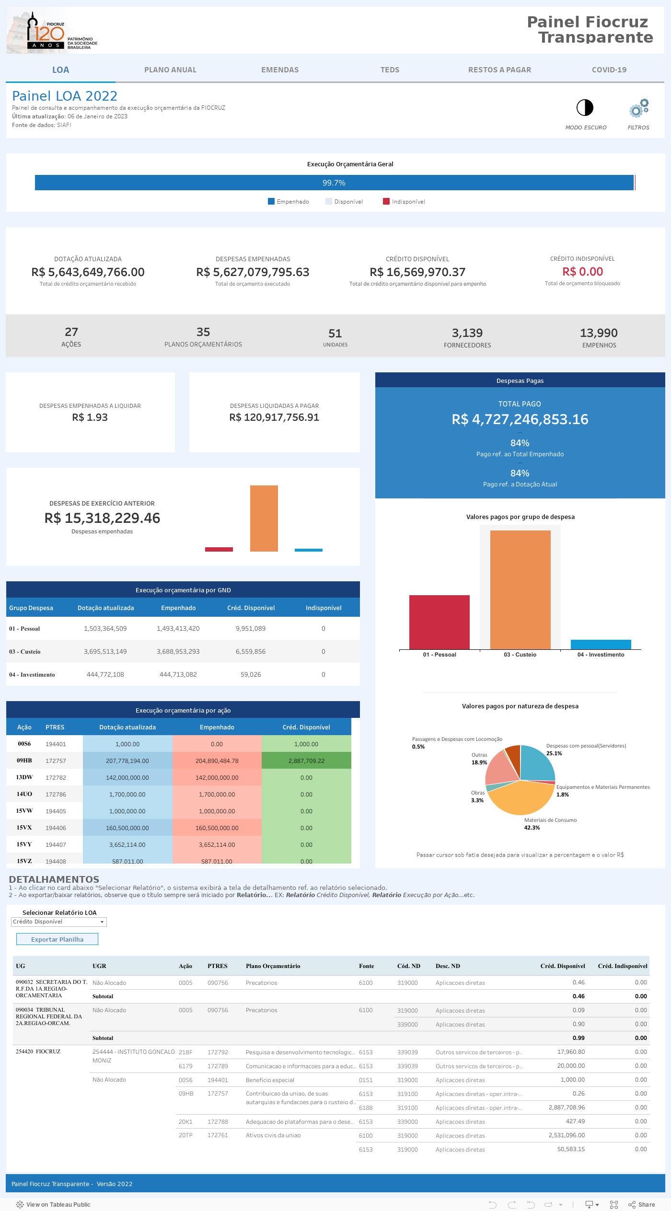Click the refresh icon in Tableau toolbar
The image size is (671, 1211).
pos(548,1204)
